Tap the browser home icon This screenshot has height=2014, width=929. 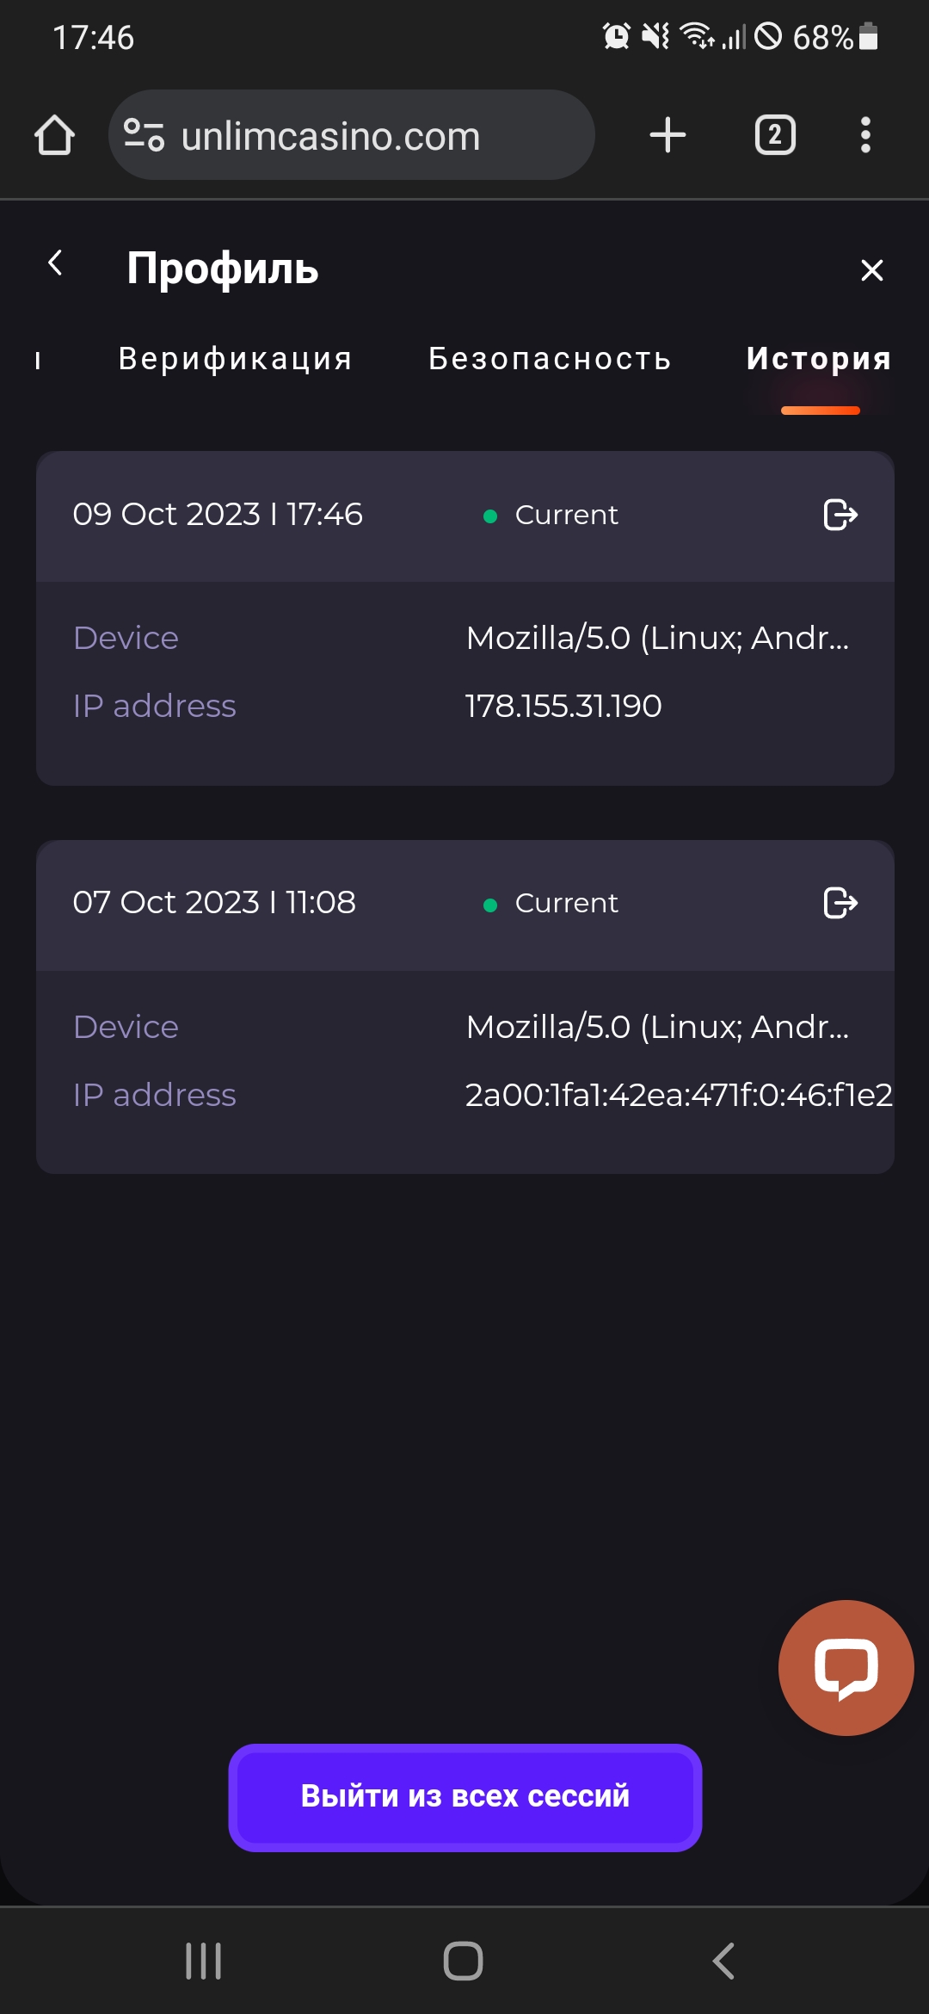54,135
